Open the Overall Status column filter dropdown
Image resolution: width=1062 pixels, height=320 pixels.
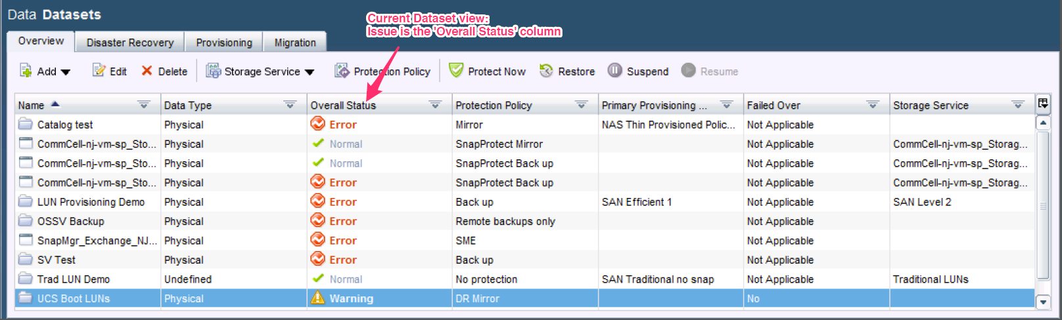435,105
